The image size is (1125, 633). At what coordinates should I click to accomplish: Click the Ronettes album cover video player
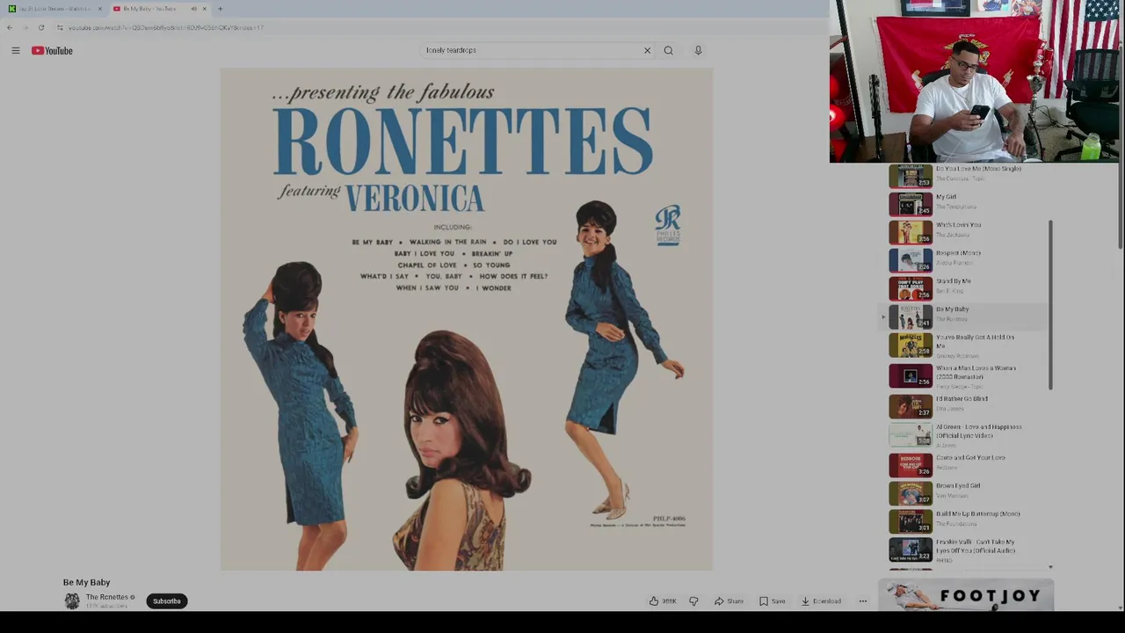point(467,320)
